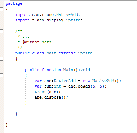Click 'NativeAdd' in the com.rhuno import line
The image size is (137, 133).
tap(67, 14)
